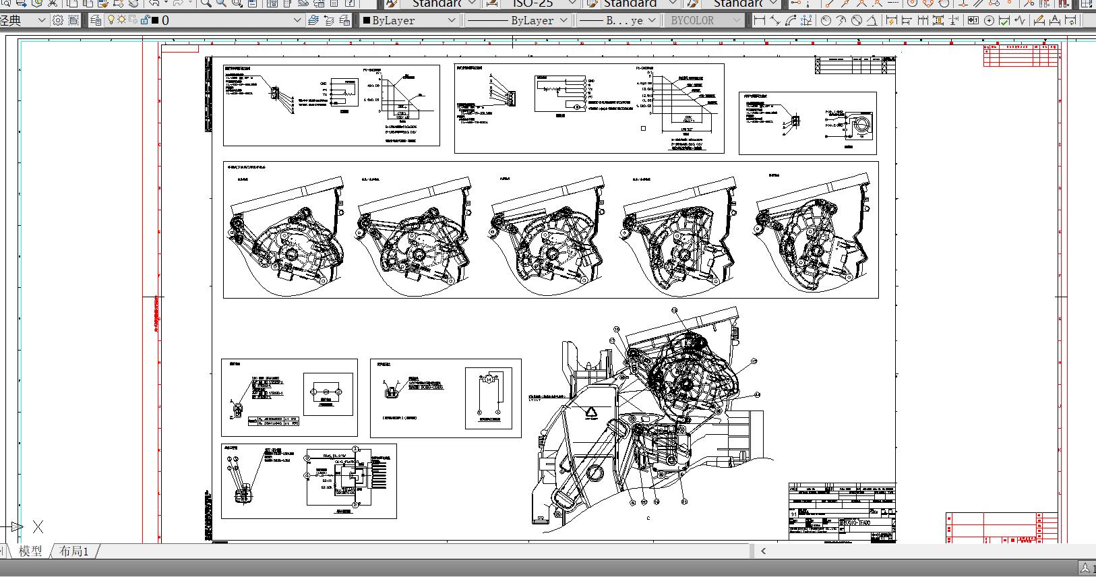Select the Arc Length dimension tool
The width and height of the screenshot is (1096, 577).
pos(791,20)
